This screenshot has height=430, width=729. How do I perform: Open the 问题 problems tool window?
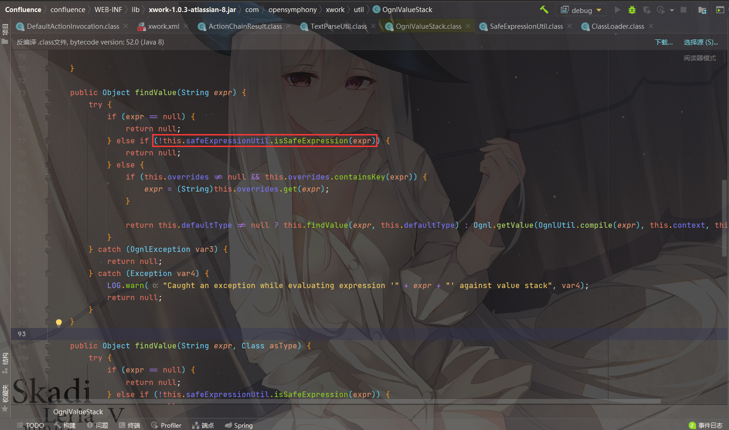(97, 425)
